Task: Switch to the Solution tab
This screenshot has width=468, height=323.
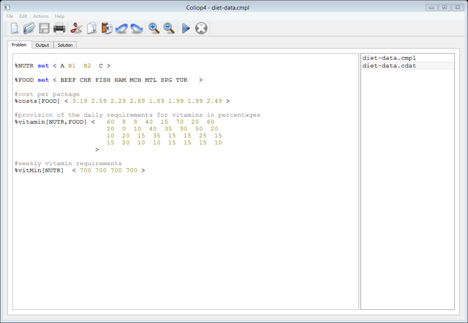Action: tap(65, 45)
